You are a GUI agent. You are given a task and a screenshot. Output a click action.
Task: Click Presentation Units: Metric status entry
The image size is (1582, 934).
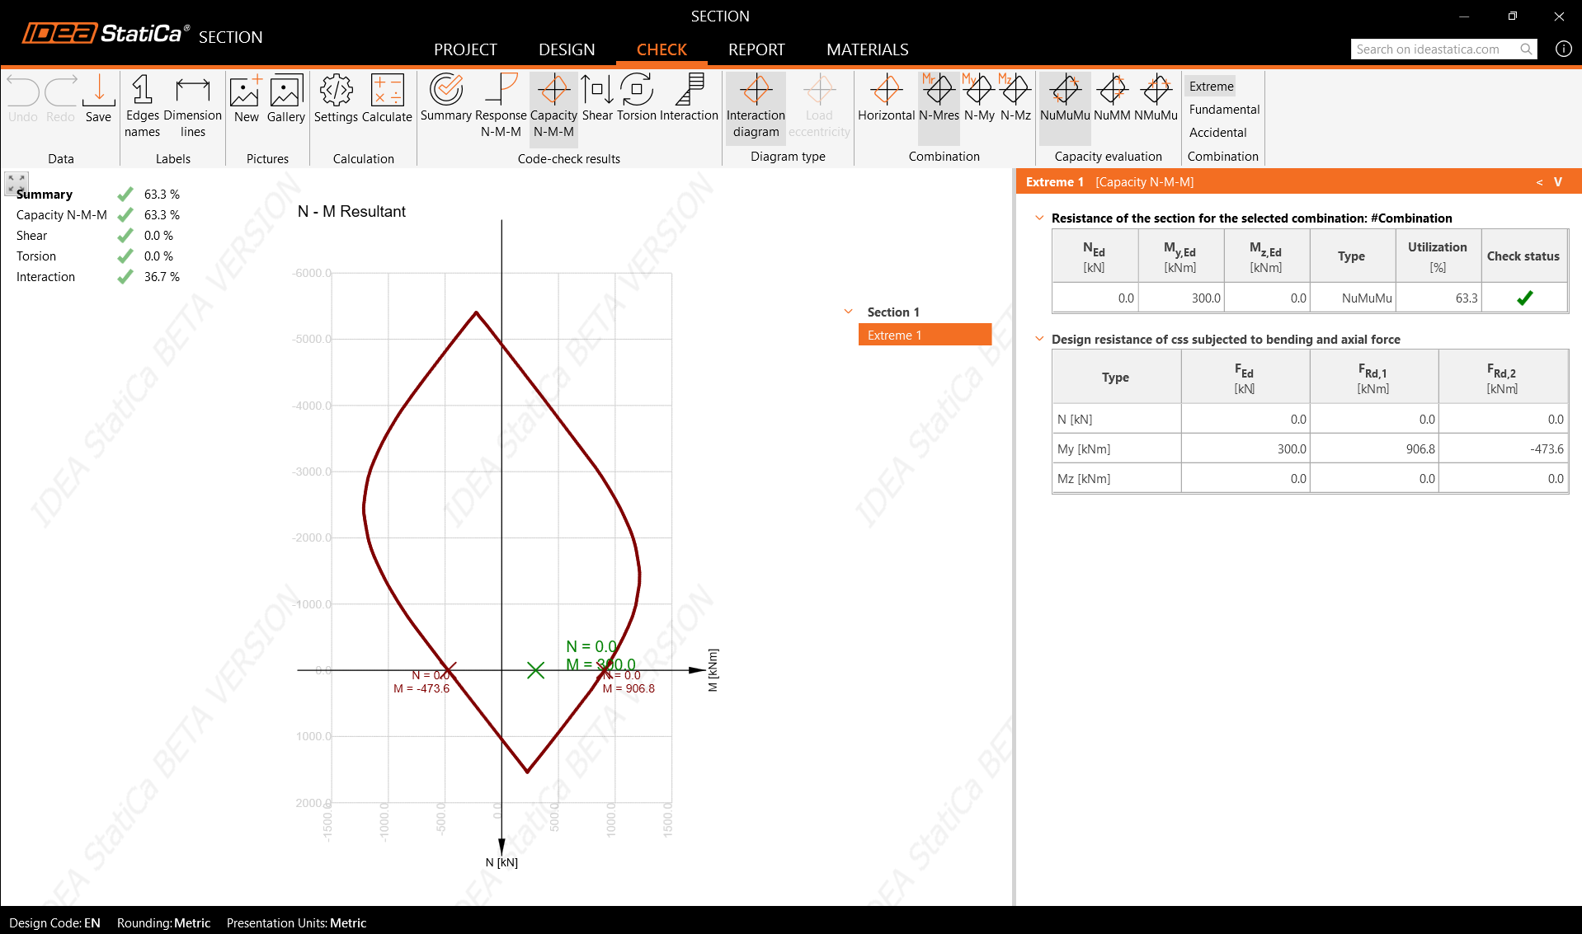coord(296,923)
